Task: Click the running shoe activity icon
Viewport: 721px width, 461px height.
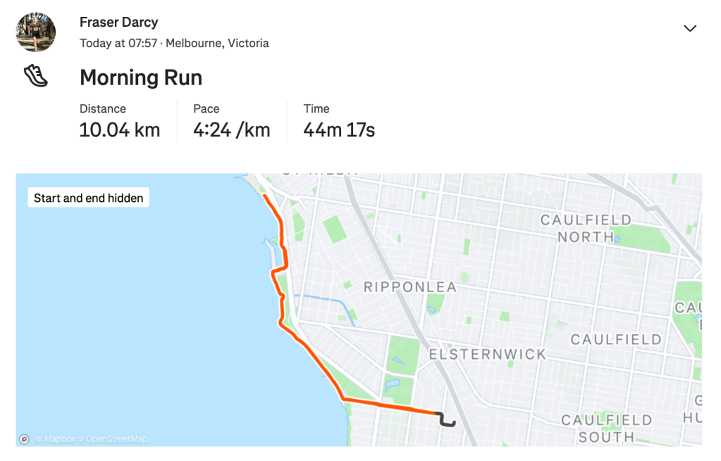Action: pyautogui.click(x=35, y=76)
